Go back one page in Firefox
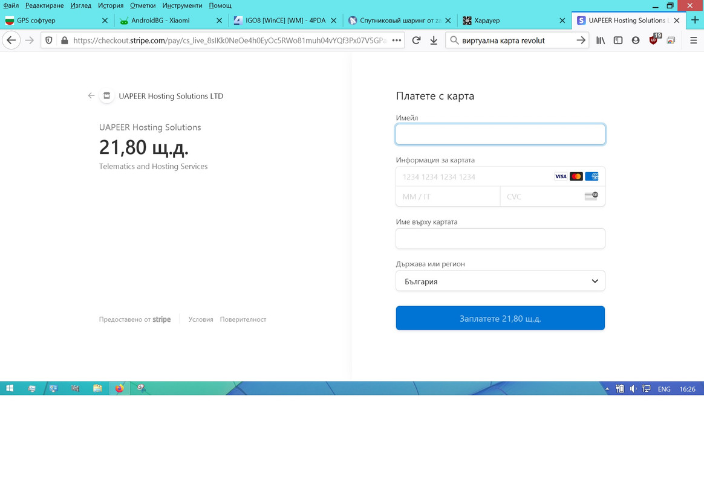This screenshot has height=483, width=704. click(x=11, y=40)
